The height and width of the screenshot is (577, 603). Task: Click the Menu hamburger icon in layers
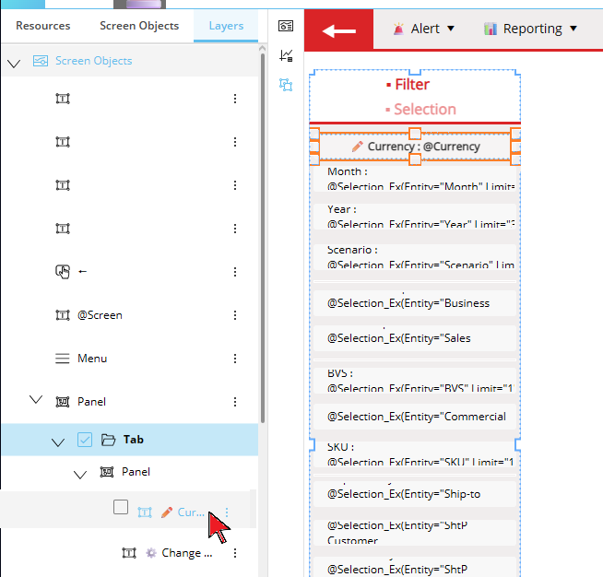(63, 359)
